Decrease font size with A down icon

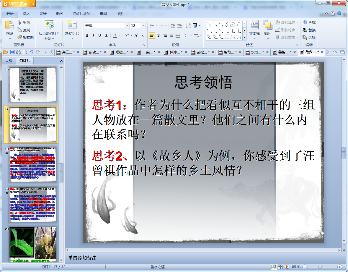(x=143, y=35)
